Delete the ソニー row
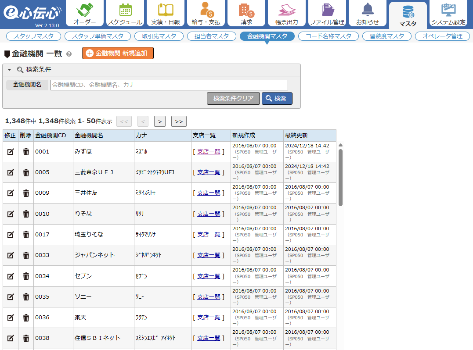The height and width of the screenshot is (350, 473). pyautogui.click(x=26, y=296)
